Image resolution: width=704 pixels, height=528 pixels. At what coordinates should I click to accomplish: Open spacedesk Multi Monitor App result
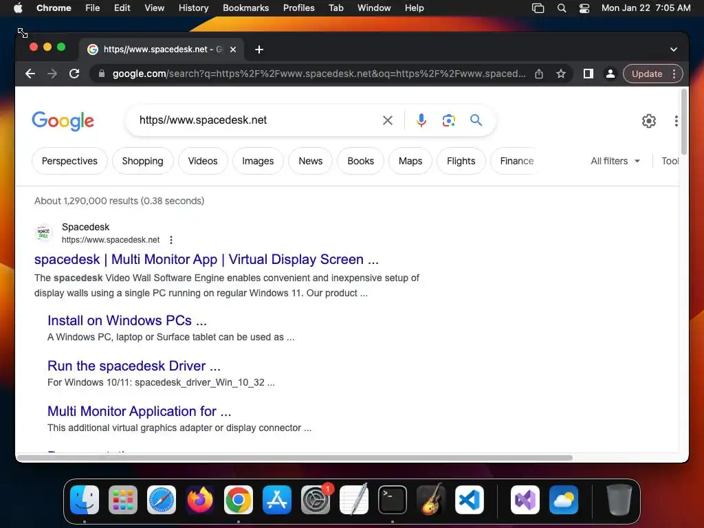(206, 259)
